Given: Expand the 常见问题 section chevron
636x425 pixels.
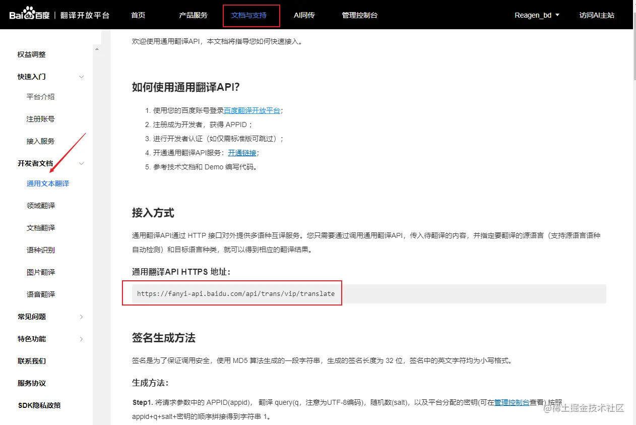Looking at the screenshot, I should coord(82,317).
